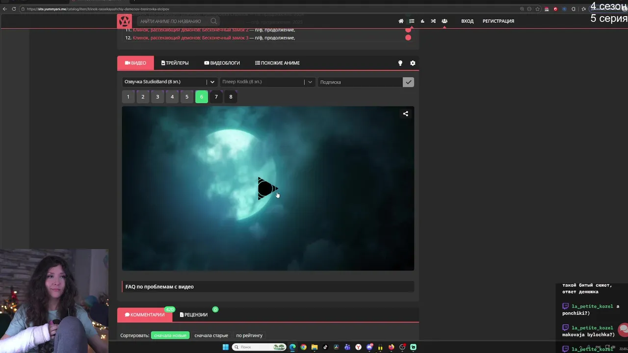Click the share icon on video
628x353 pixels.
click(x=405, y=114)
